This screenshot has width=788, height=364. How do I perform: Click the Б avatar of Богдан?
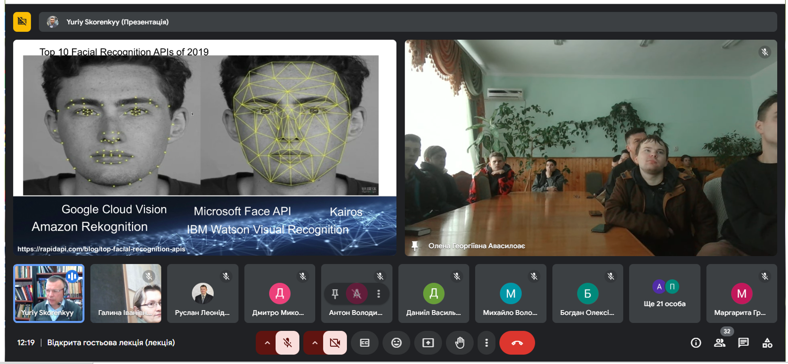tap(587, 293)
